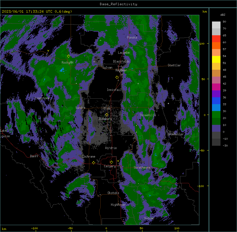Select the red 60-65 dBZ legend band
Image resolution: width=237 pixels, height=232 pixels.
[x=216, y=39]
